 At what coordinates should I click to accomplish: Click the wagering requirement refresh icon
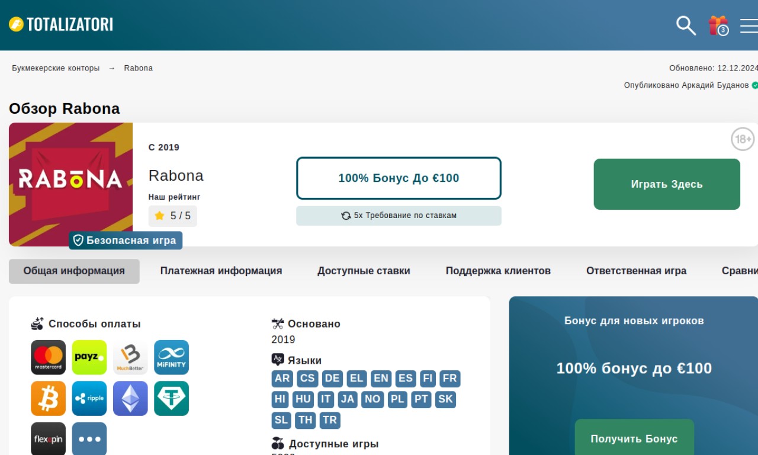pos(346,216)
